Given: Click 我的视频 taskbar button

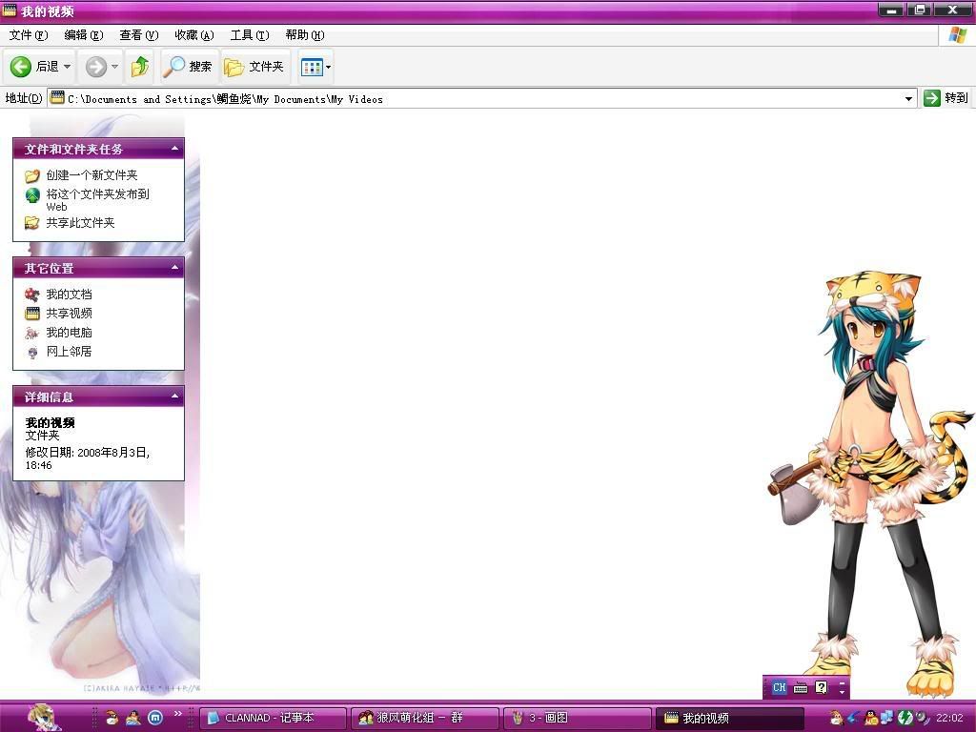Looking at the screenshot, I should click(x=729, y=718).
